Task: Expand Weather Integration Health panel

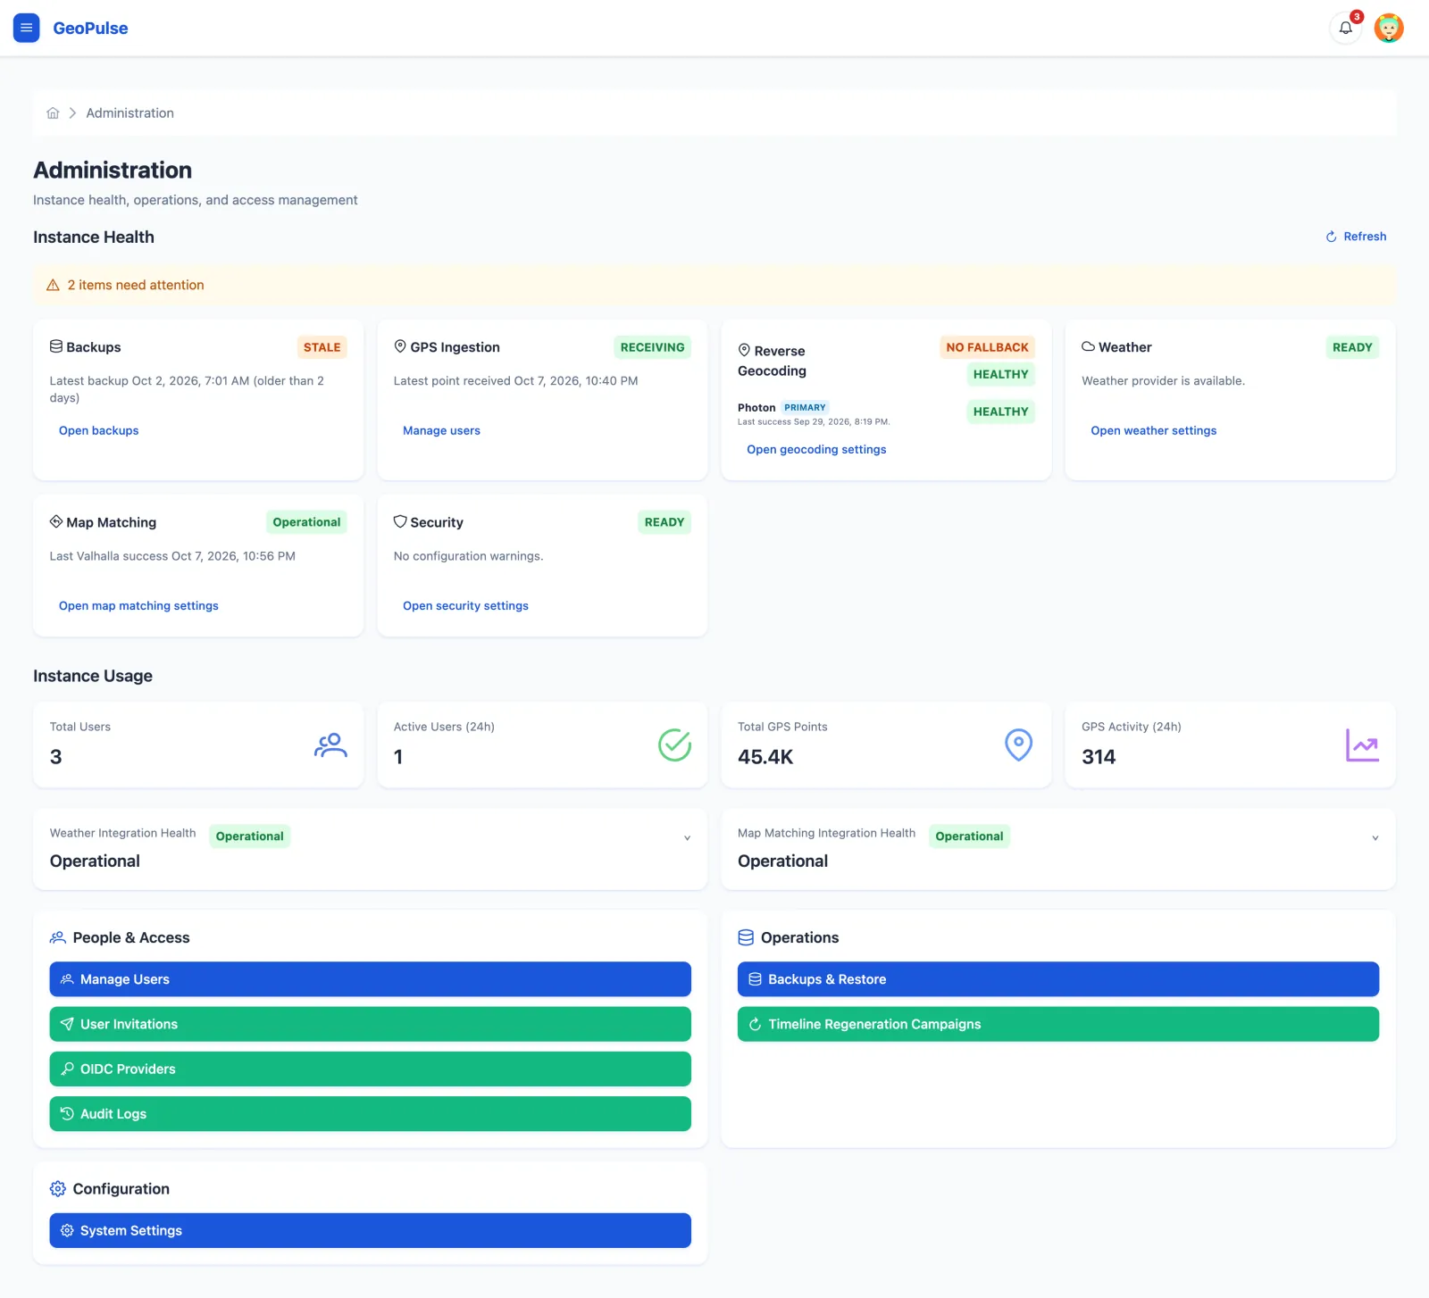Action: click(x=687, y=837)
